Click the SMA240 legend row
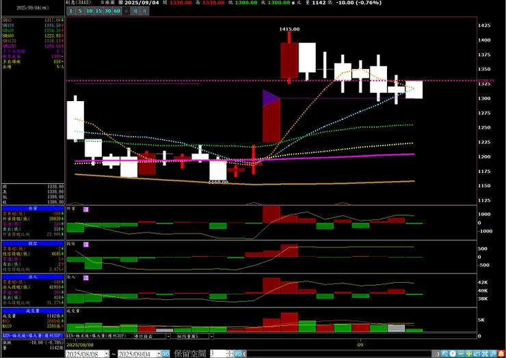Screen dimensions: 506x358 [x=33, y=46]
